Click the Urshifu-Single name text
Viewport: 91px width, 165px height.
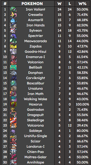click(x=35, y=136)
